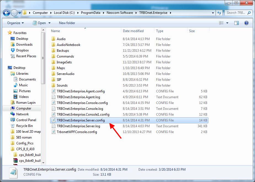Select the ImageSets folder

pyautogui.click(x=64, y=62)
